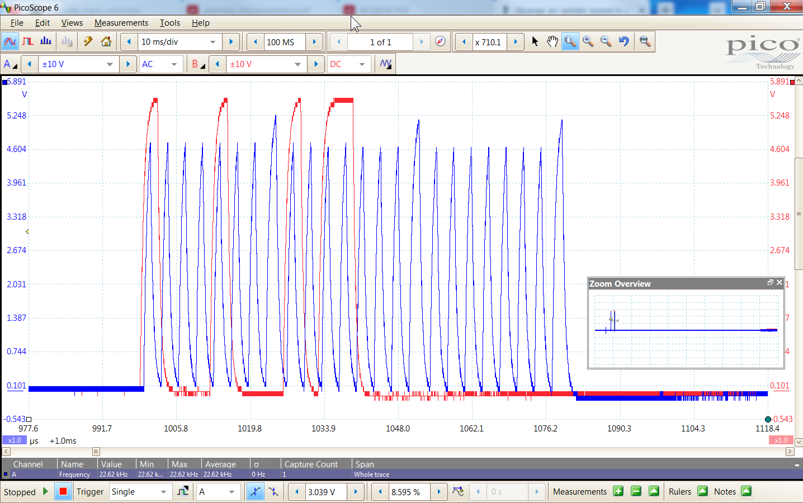This screenshot has width=803, height=503.
Task: Switch trigger to falling edge
Action: (x=273, y=492)
